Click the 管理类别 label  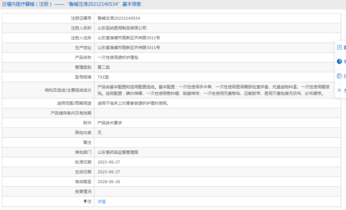(x=83, y=67)
